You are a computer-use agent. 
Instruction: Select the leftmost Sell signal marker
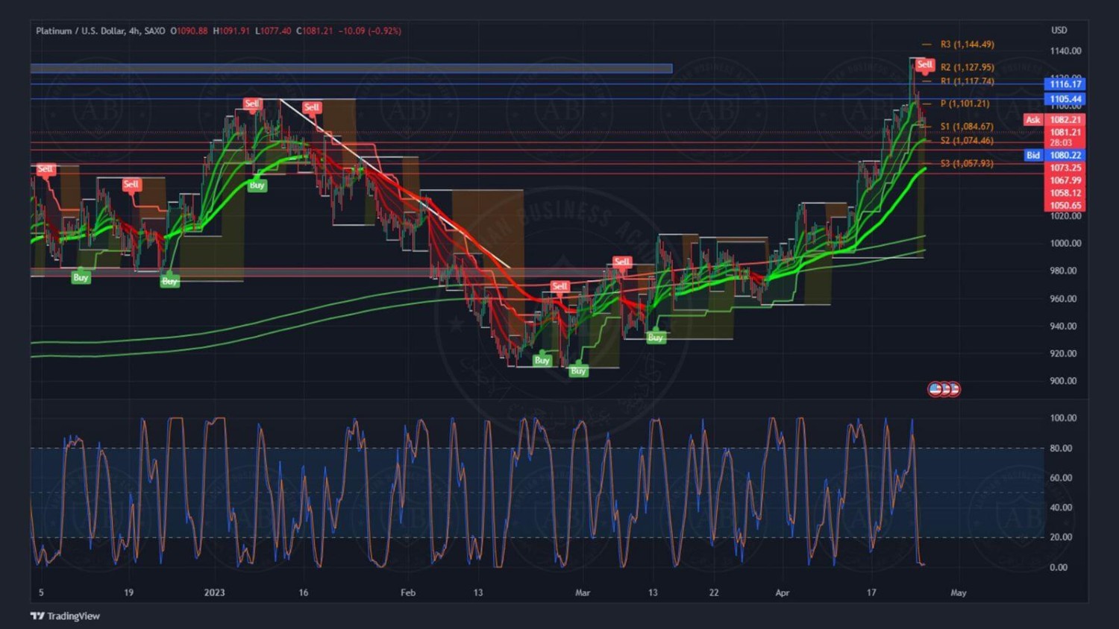click(45, 169)
